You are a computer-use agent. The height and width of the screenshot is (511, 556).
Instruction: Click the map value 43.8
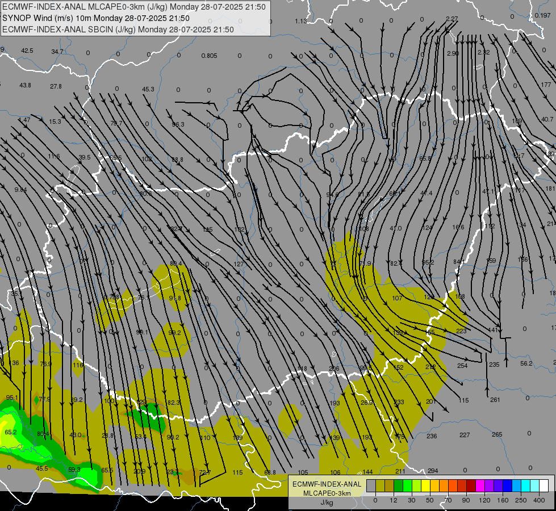coord(25,85)
